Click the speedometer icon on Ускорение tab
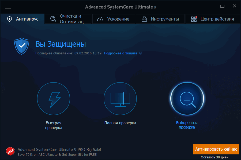The height and width of the screenshot is (160, 241). [100, 19]
